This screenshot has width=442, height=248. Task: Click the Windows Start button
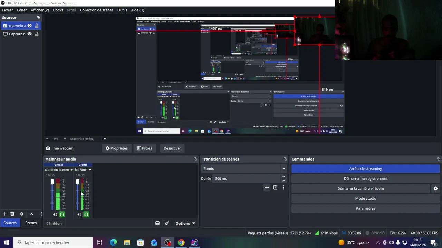click(x=7, y=242)
